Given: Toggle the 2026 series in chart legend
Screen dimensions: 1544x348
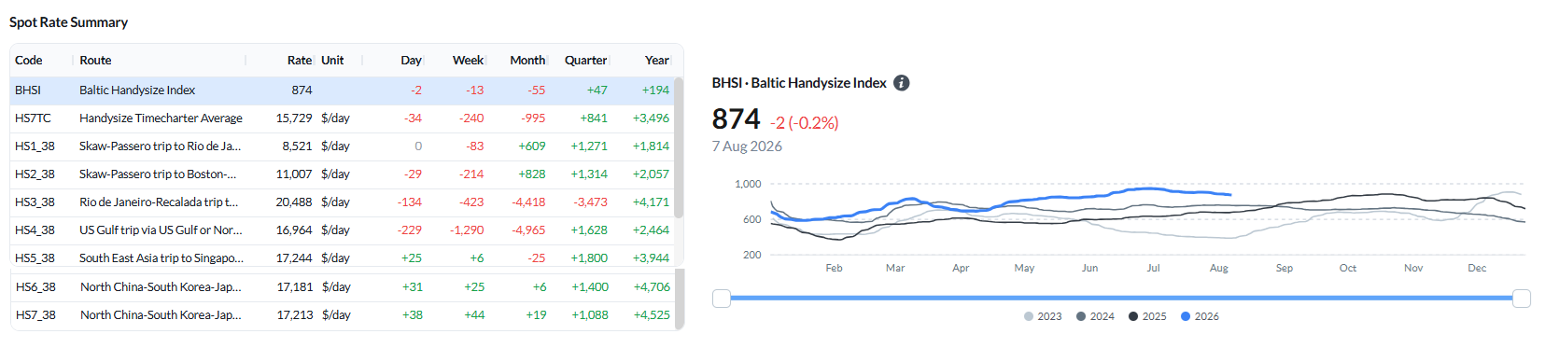Looking at the screenshot, I should (x=1200, y=316).
